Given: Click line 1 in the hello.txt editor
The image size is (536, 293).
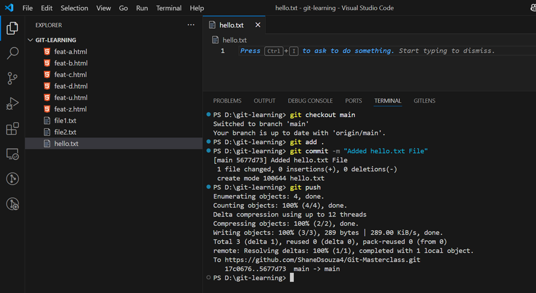Looking at the screenshot, I should tap(387, 51).
